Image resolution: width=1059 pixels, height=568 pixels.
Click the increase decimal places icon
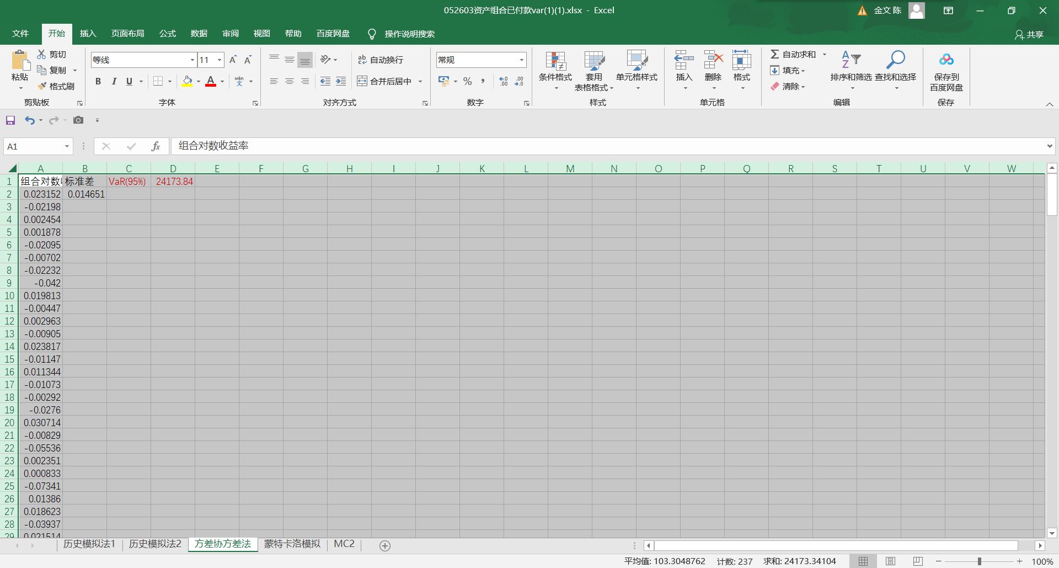504,81
